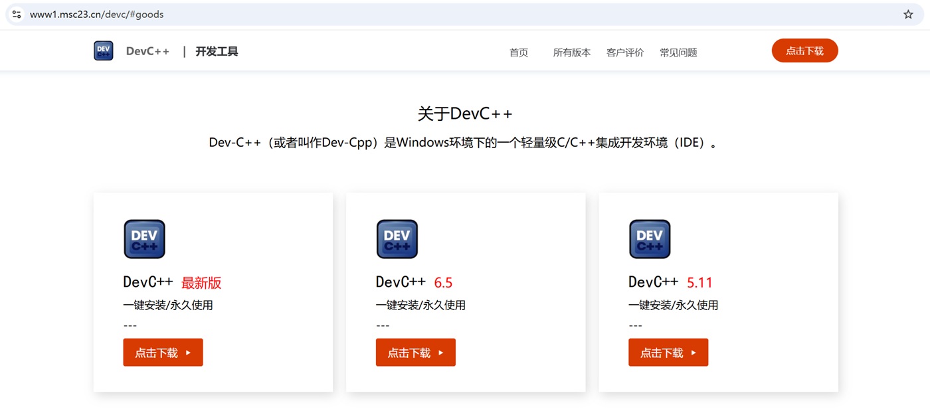930x415 pixels.
Task: Download DevC++ 5.11 via 点击下载
Action: coord(668,353)
